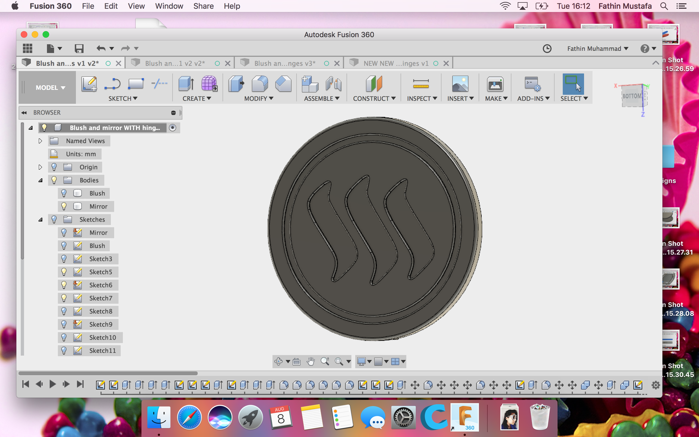Switch to the NEW NEW ...inges v1 tab

396,63
